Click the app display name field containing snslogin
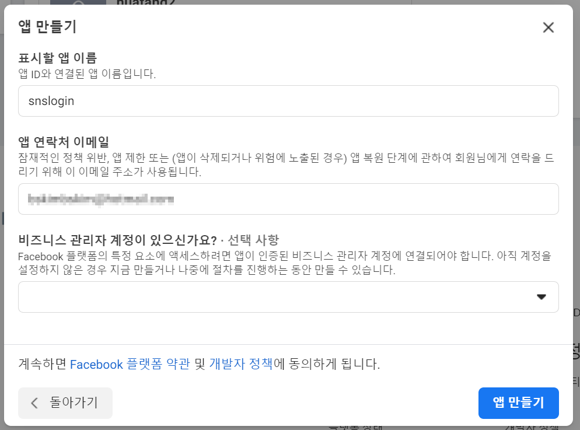The image size is (580, 430). click(288, 101)
